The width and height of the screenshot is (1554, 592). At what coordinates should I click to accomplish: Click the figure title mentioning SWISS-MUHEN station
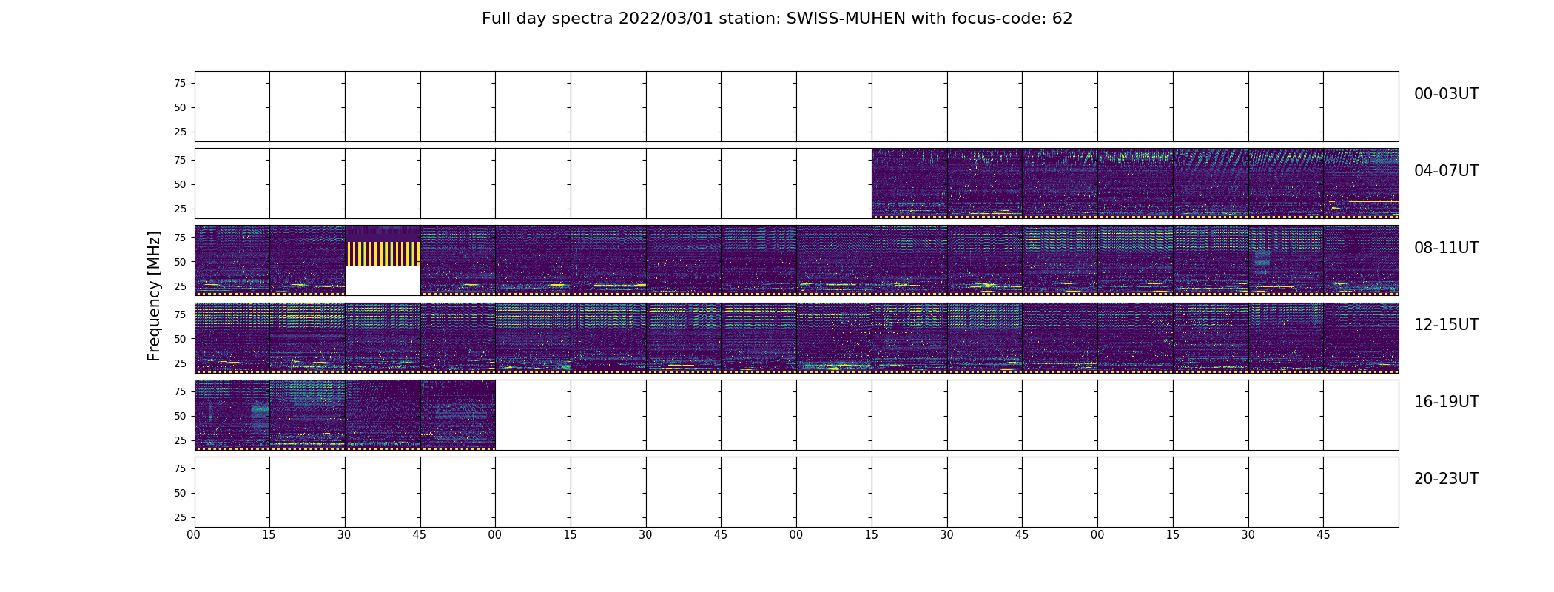pos(777,18)
